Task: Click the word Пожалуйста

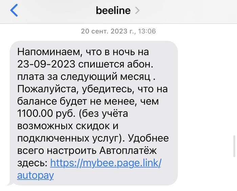Action: point(44,89)
